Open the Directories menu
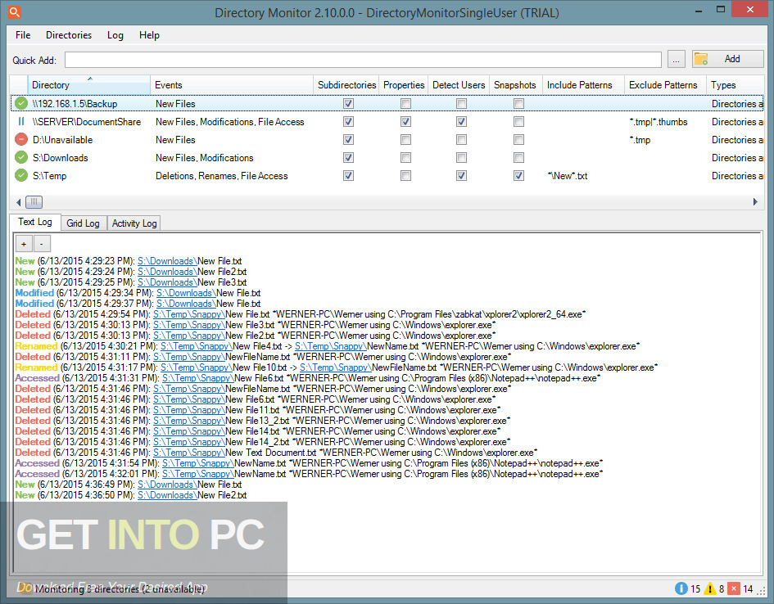 (69, 35)
